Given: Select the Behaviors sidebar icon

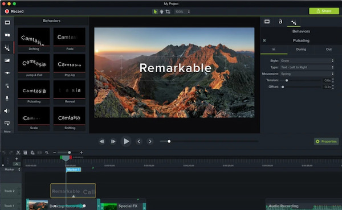Looking at the screenshot, I should tap(7, 48).
